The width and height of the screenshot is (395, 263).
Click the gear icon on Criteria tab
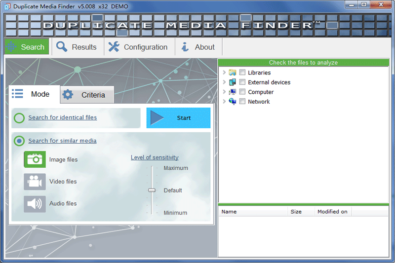(68, 95)
